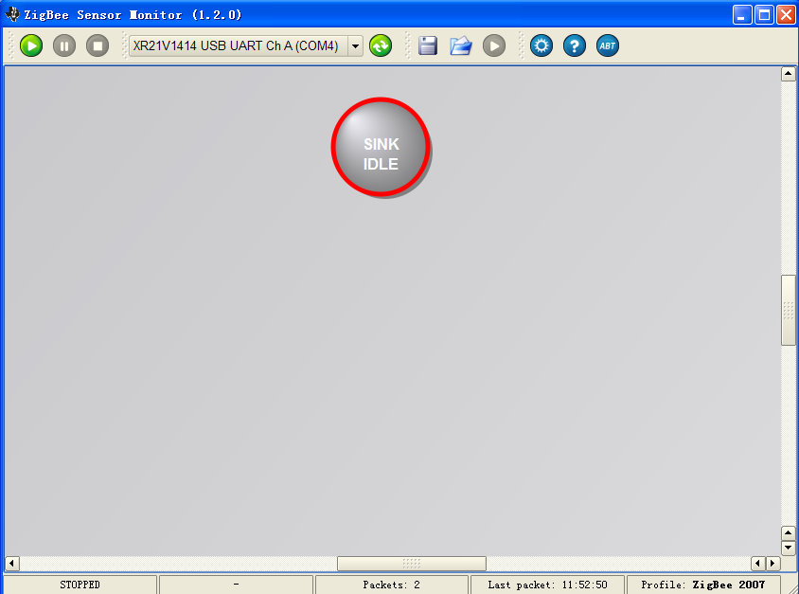Click the Stop button in toolbar

98,45
